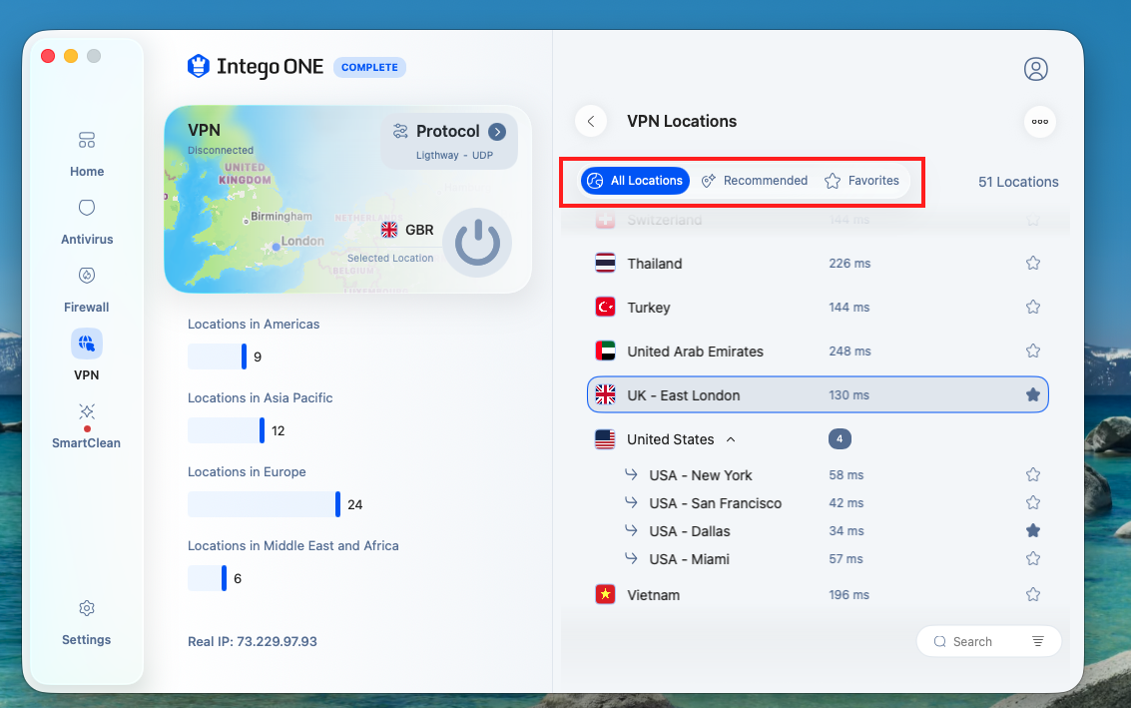Screen dimensions: 1131x708
Task: Click the user account profile icon
Action: pos(1036,69)
